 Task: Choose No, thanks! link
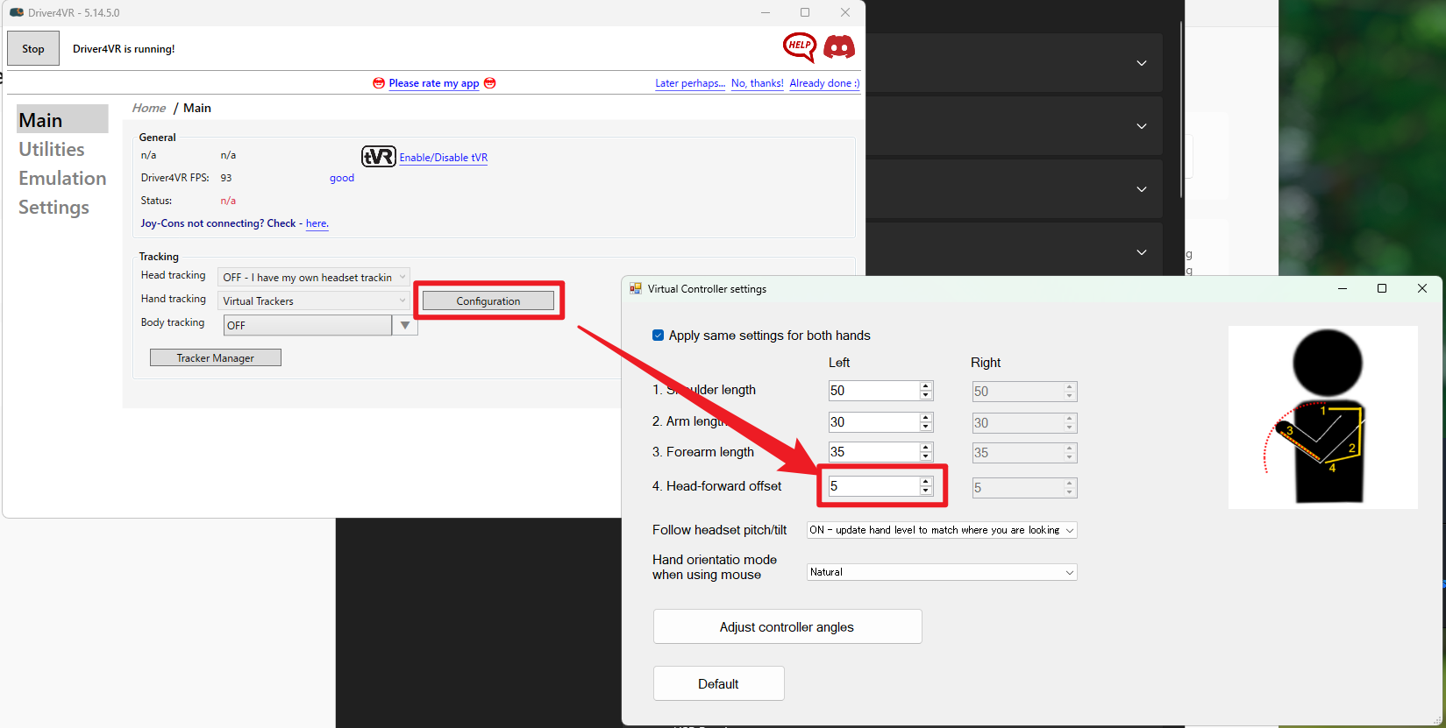tap(758, 83)
